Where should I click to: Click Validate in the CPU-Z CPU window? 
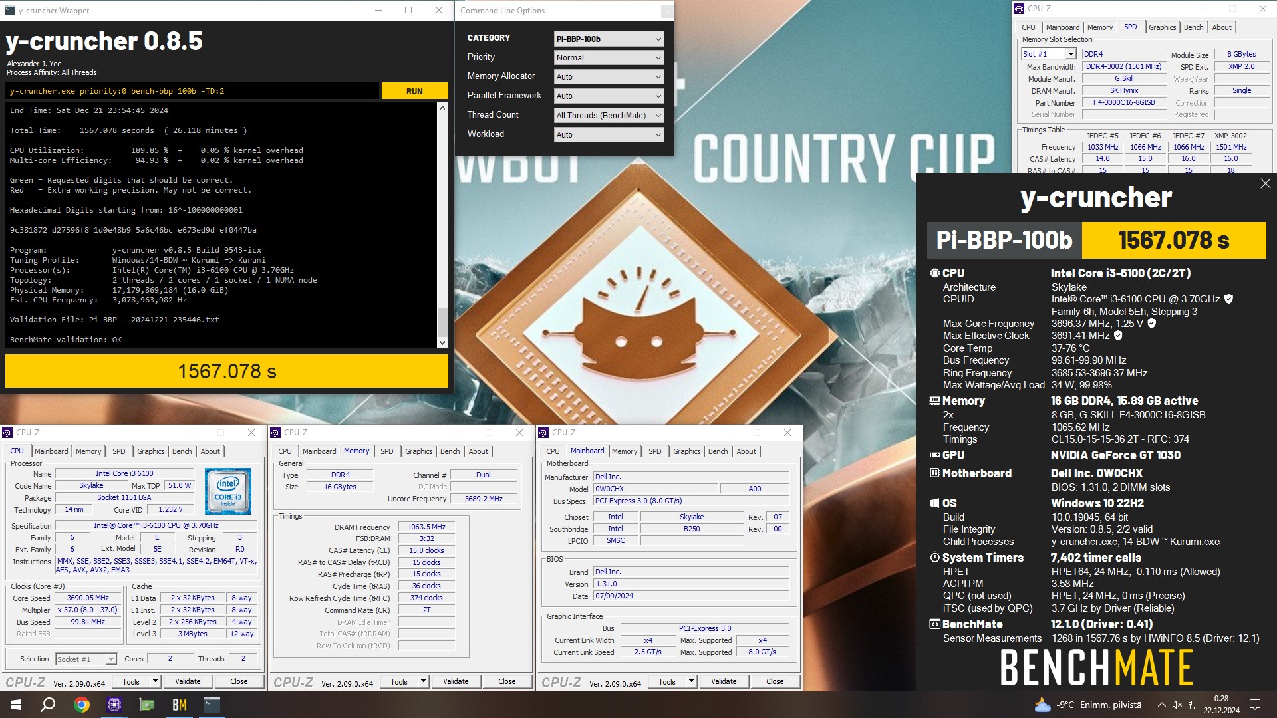(188, 681)
